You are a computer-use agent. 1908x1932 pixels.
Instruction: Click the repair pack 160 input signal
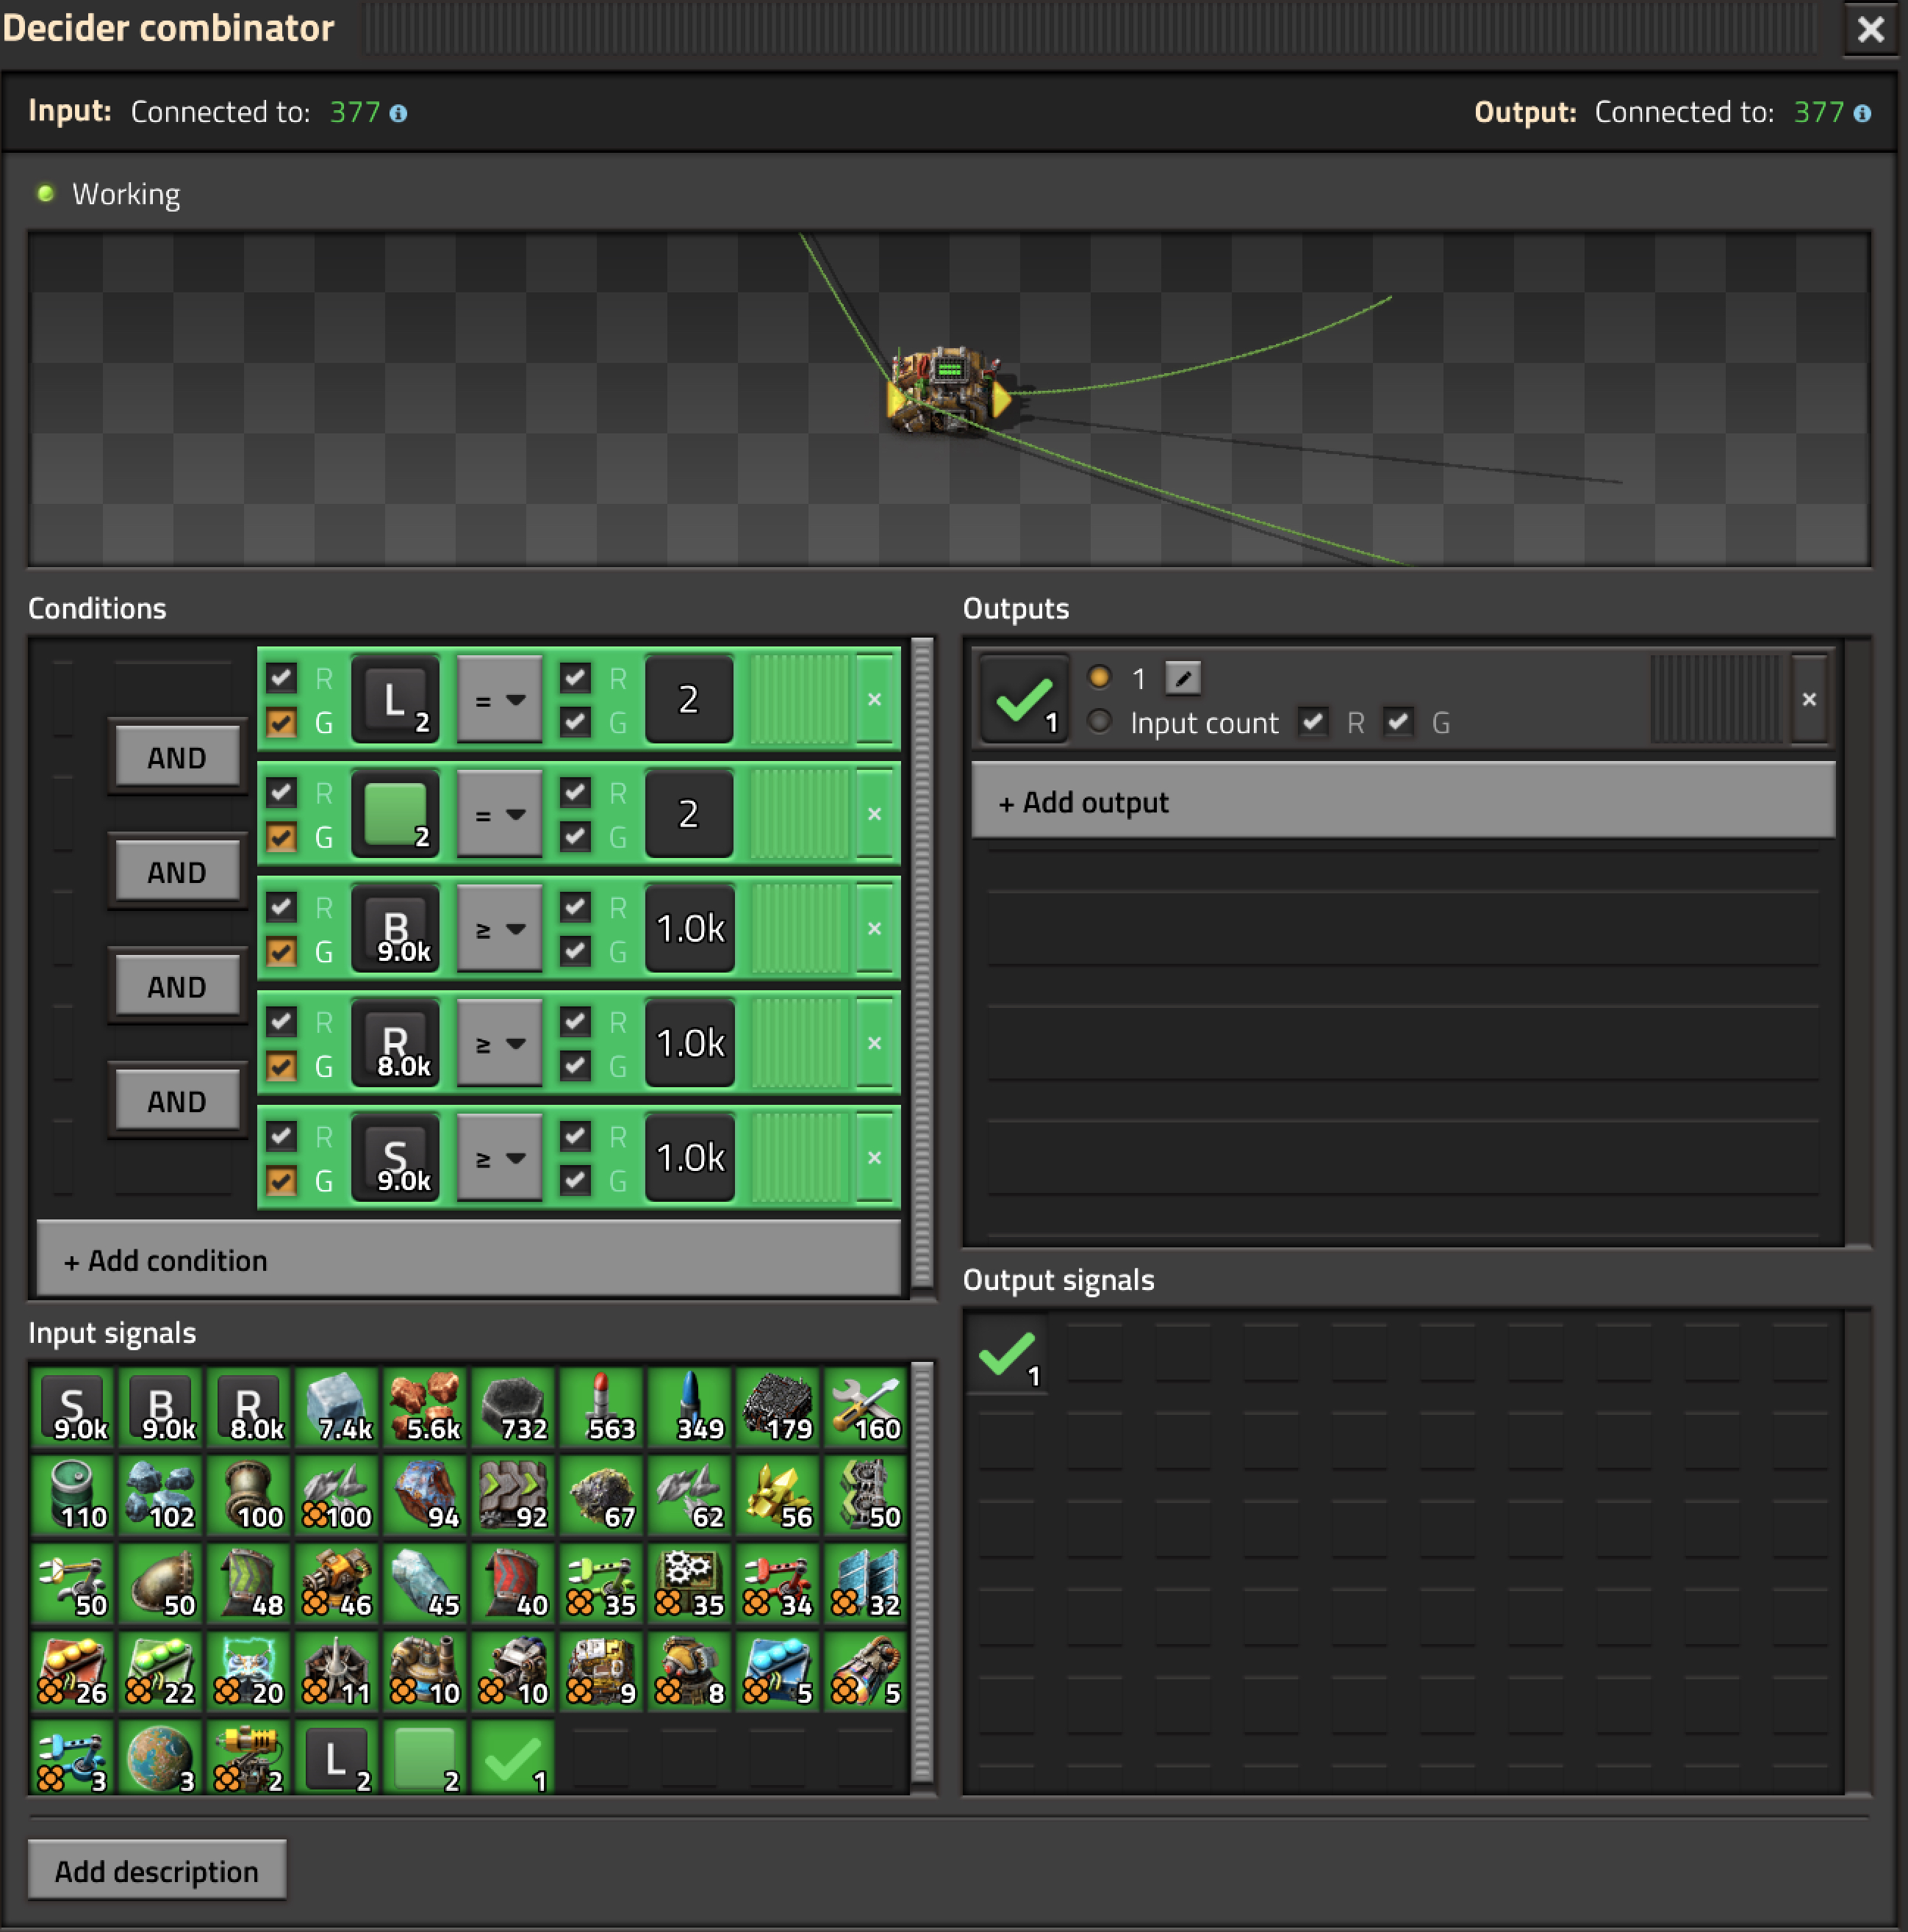point(866,1409)
